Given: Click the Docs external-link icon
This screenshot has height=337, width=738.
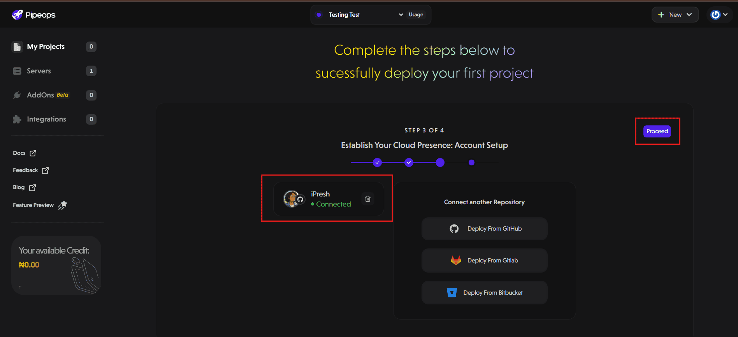Looking at the screenshot, I should (33, 153).
